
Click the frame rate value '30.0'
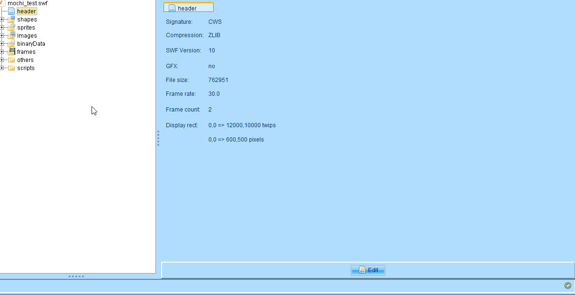point(214,94)
